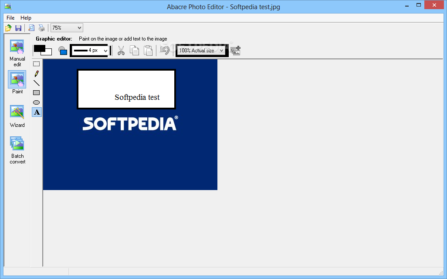Maximize the Abacre Photo Editor window
The width and height of the screenshot is (447, 279).
coord(419,5)
